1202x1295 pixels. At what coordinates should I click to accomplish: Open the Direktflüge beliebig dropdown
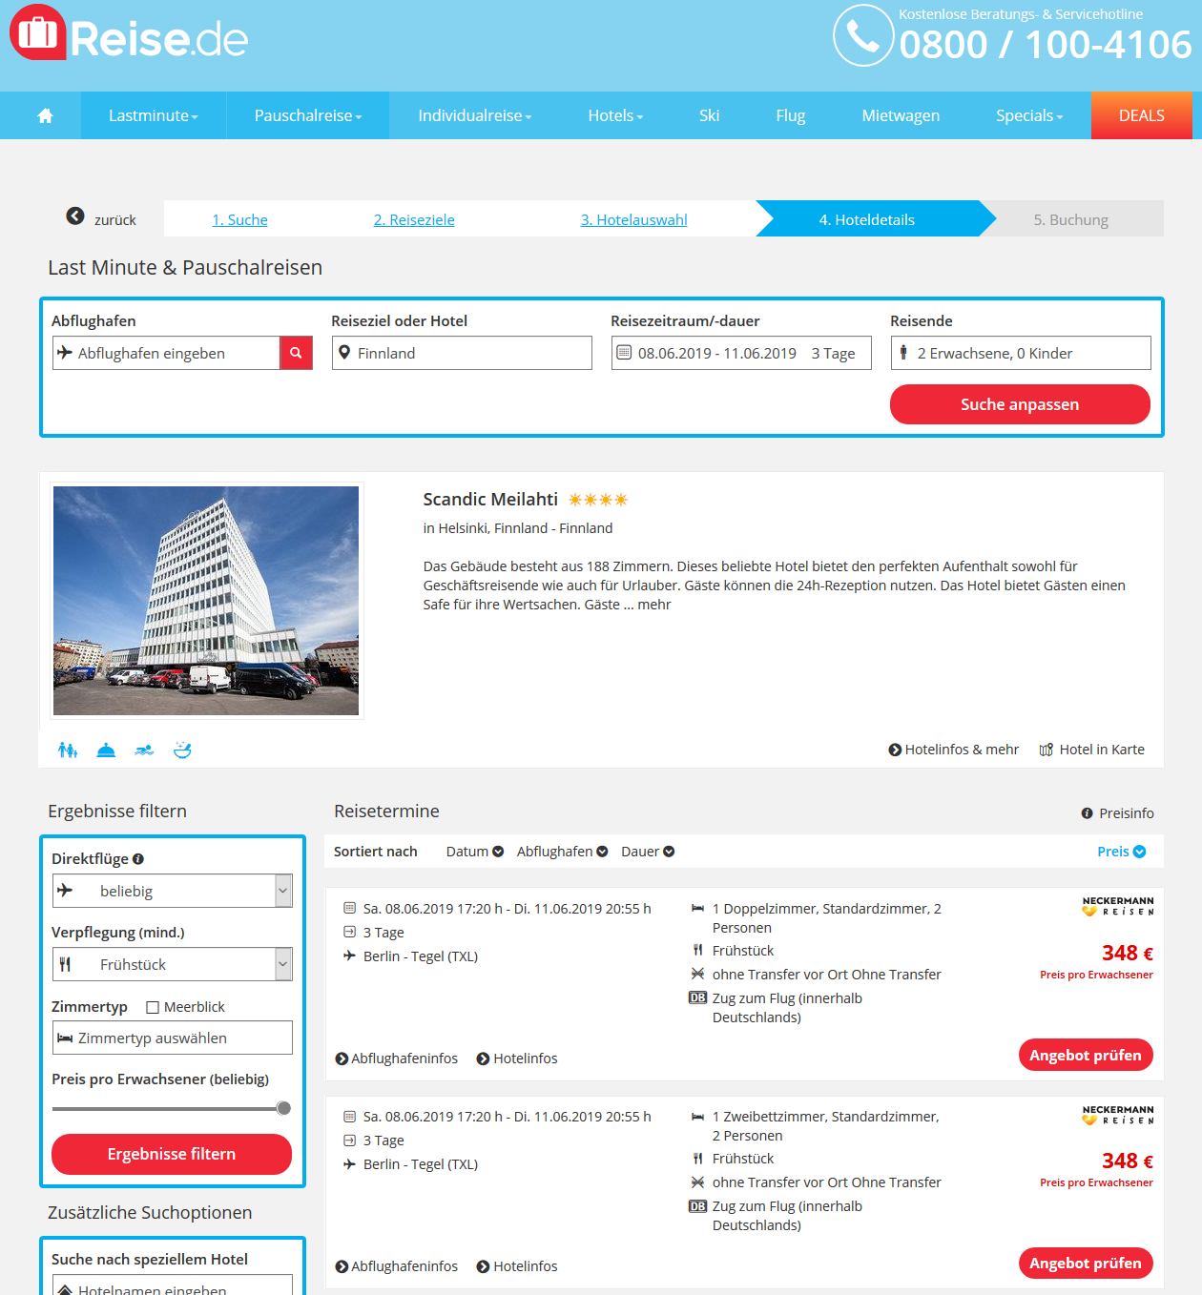coord(173,891)
